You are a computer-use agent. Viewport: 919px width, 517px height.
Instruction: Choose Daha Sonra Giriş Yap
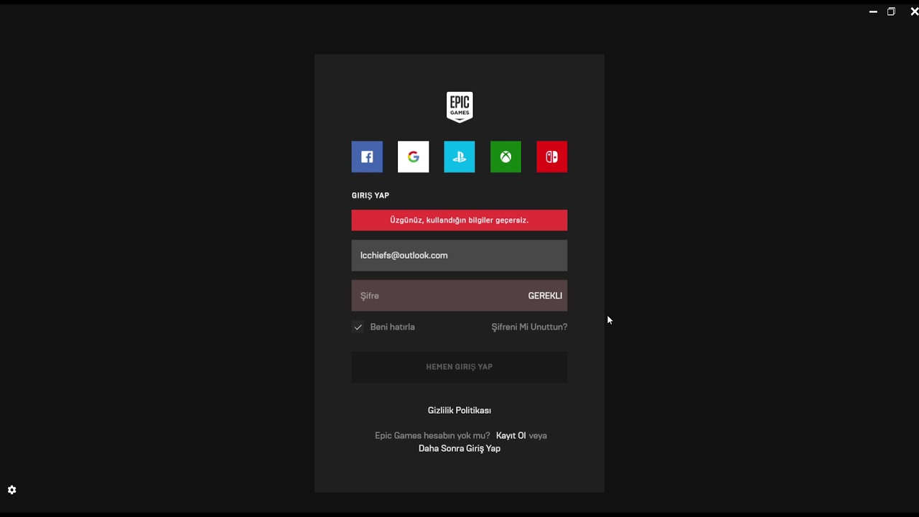459,448
